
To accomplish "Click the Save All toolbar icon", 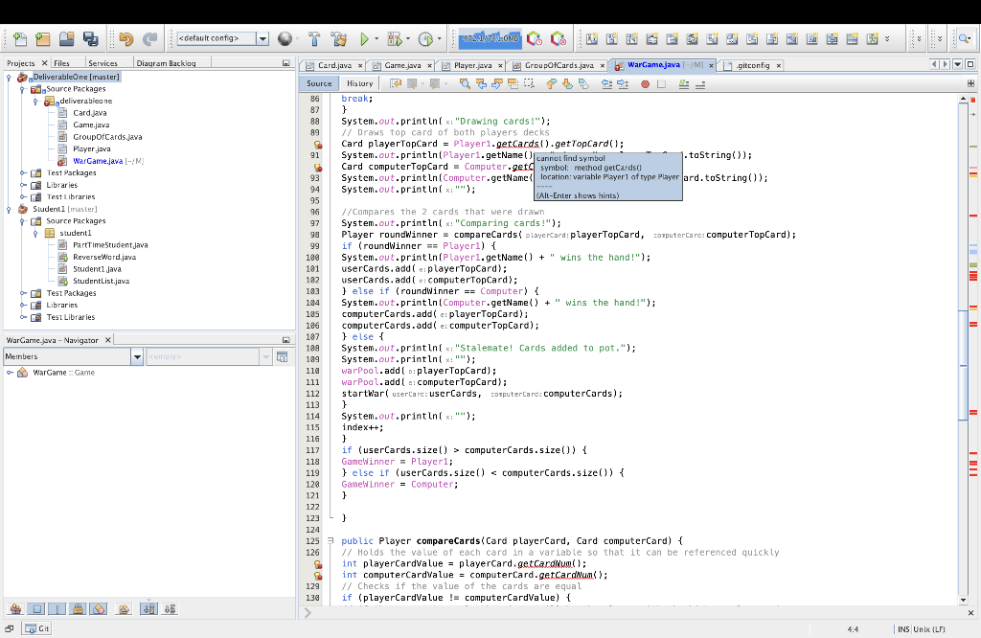I will tap(91, 39).
